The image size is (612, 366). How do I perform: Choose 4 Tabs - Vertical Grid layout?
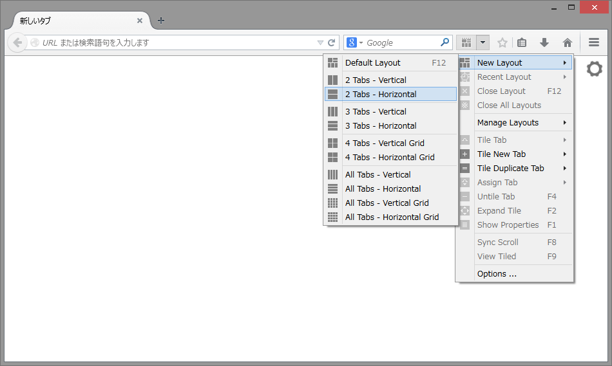coord(391,143)
